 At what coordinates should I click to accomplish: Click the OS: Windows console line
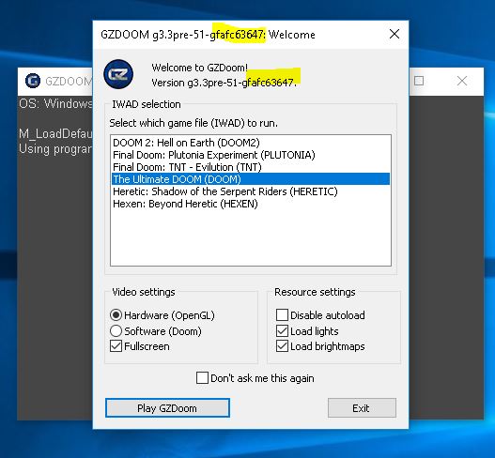pyautogui.click(x=55, y=103)
